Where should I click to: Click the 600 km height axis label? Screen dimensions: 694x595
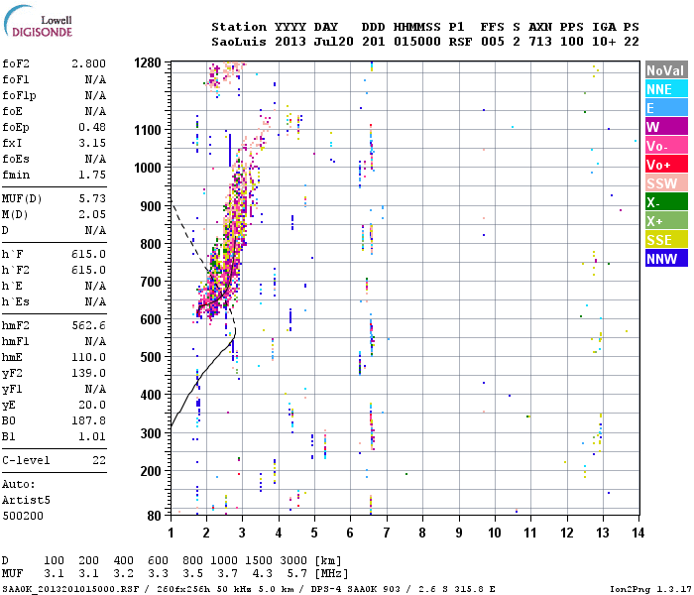pyautogui.click(x=151, y=319)
